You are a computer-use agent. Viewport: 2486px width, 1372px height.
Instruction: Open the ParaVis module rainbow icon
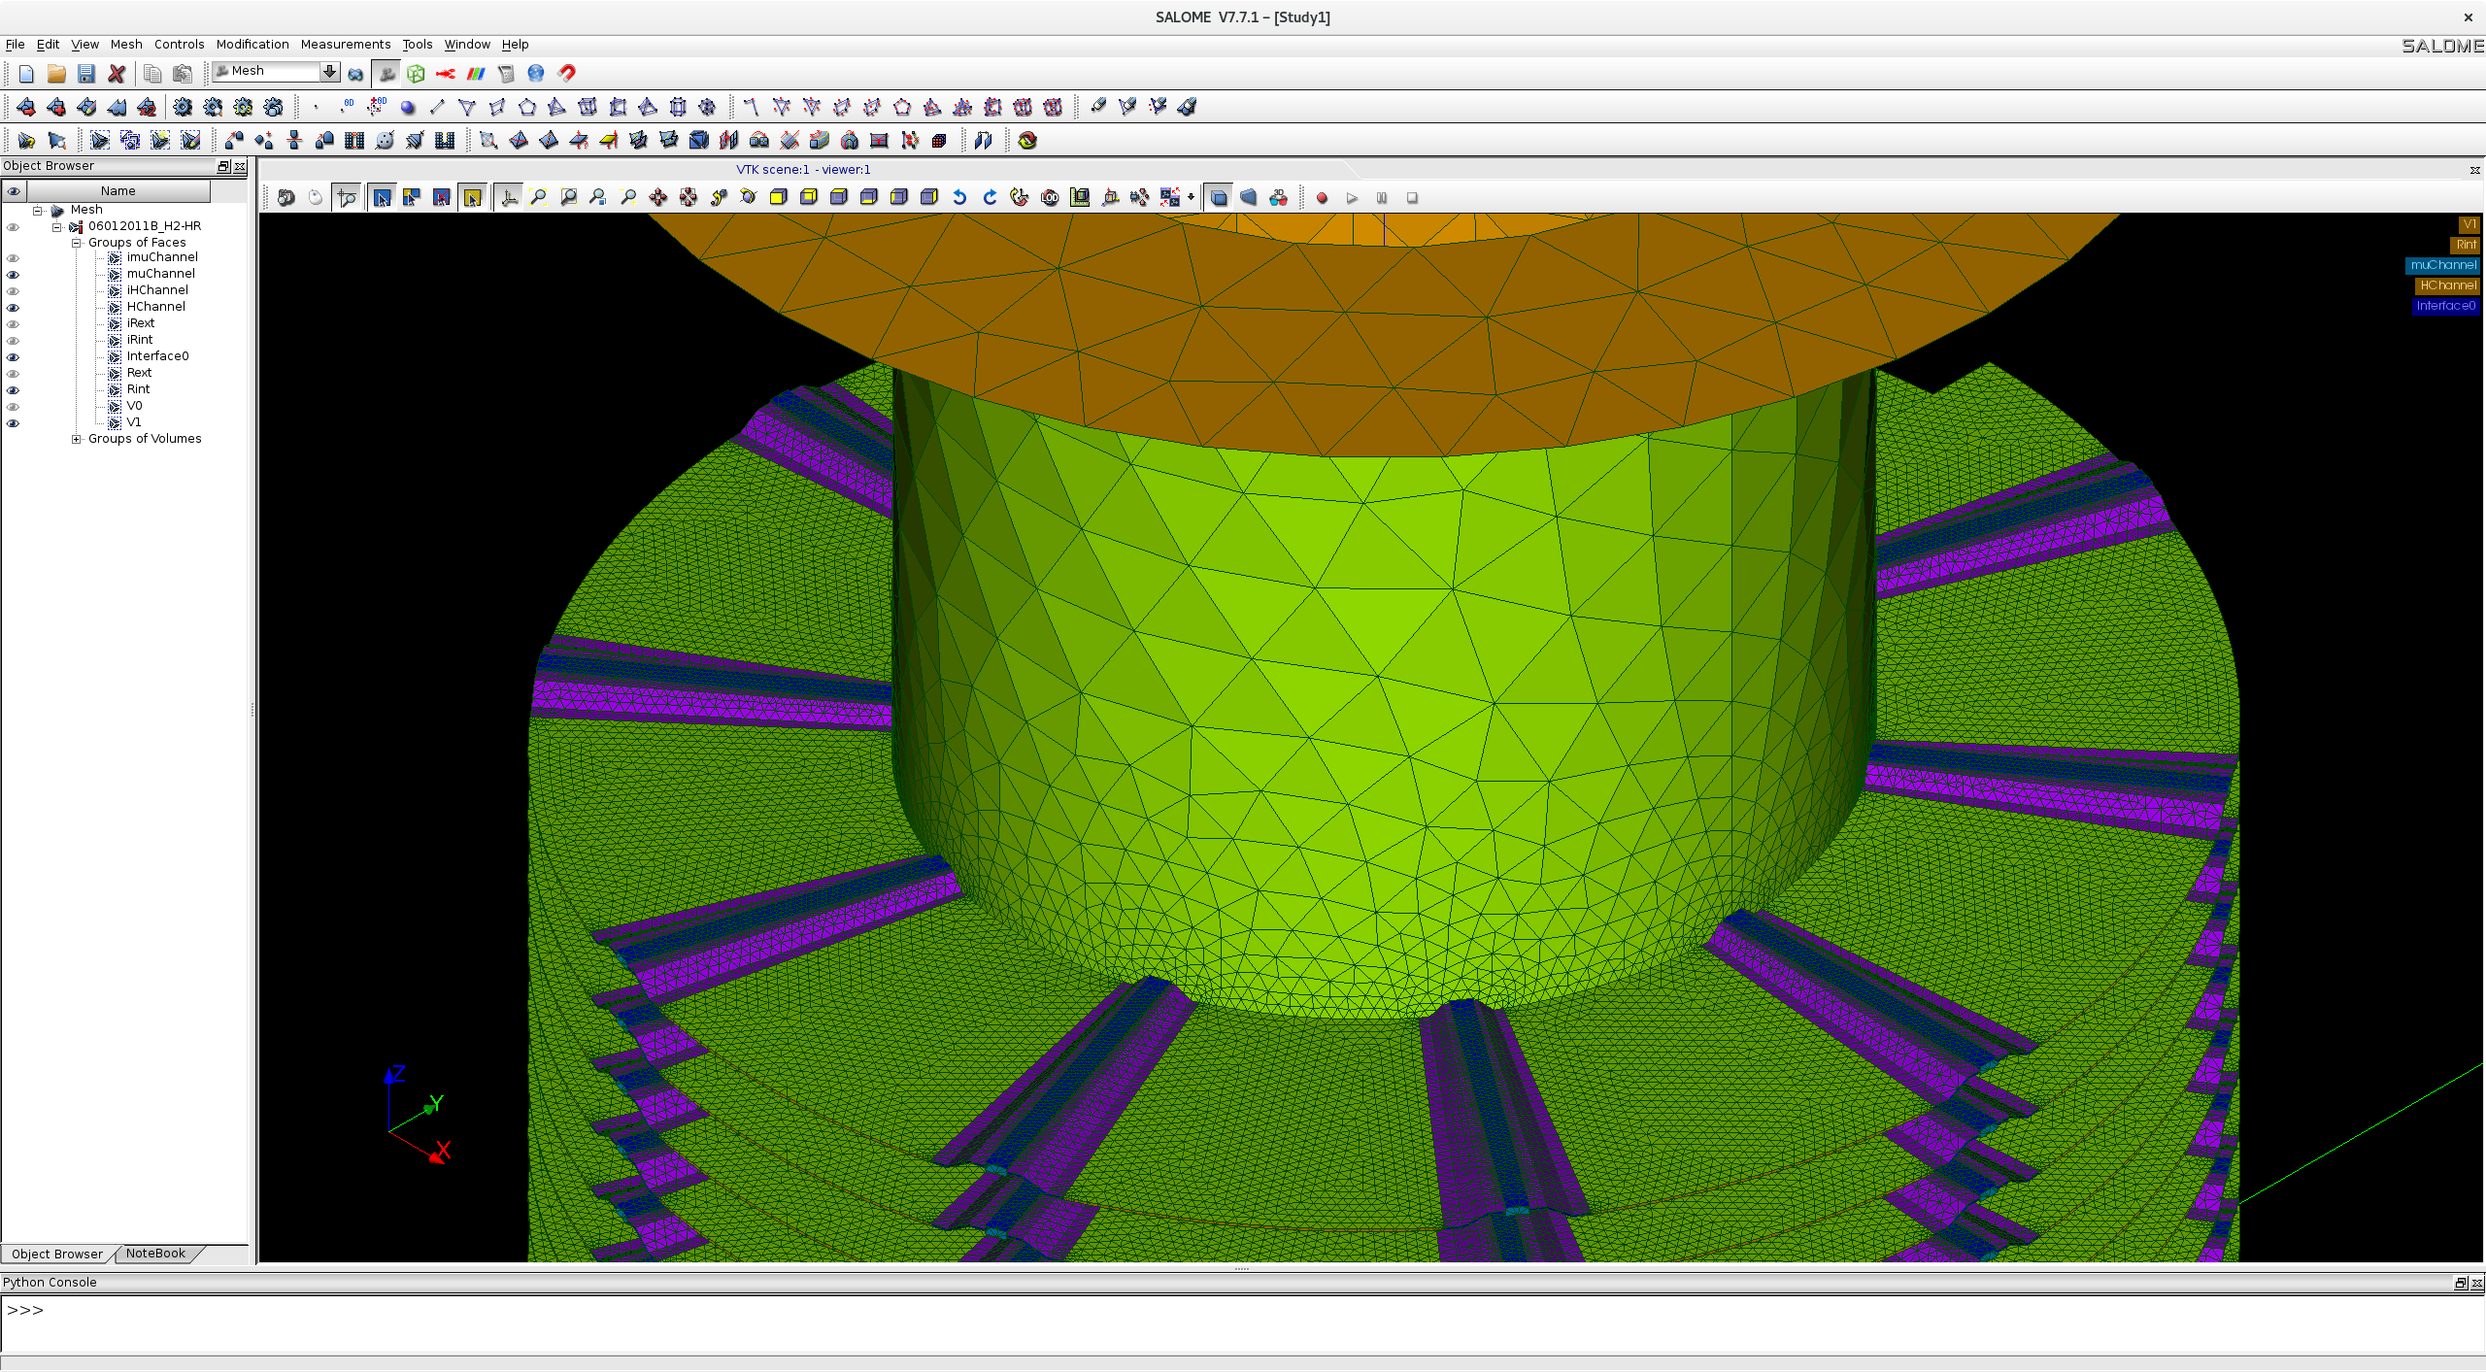coord(476,74)
